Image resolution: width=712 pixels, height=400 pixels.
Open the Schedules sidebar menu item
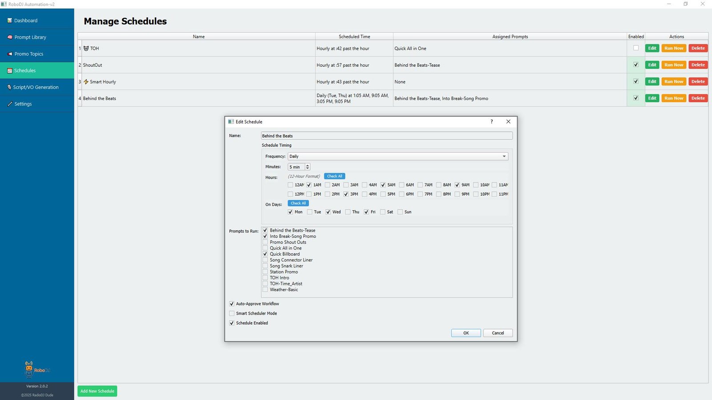point(25,71)
